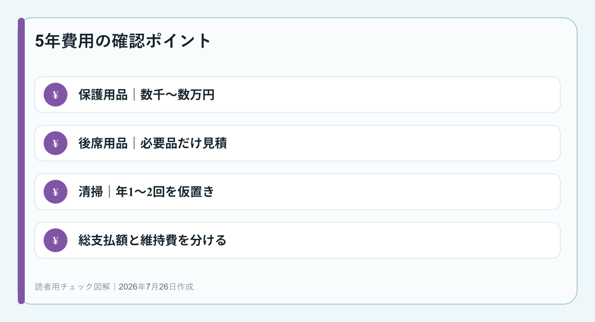
Task: Select the 清掃 label
Action: (91, 192)
